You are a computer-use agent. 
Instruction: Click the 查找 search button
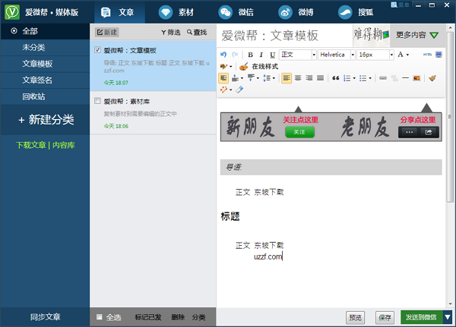[197, 32]
